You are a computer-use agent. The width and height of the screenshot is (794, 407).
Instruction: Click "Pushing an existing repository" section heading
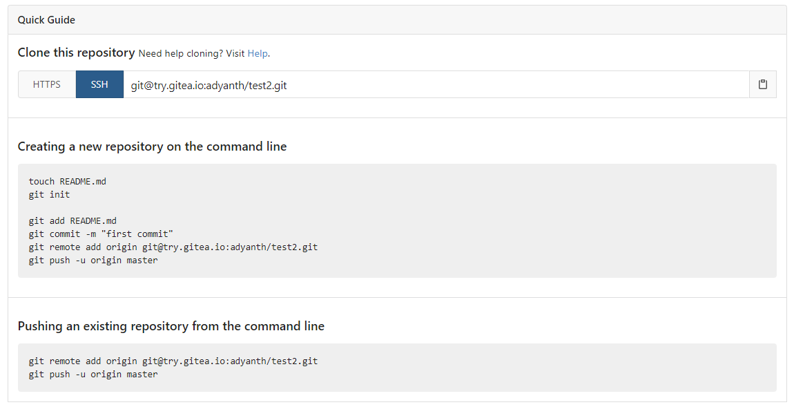coord(171,326)
